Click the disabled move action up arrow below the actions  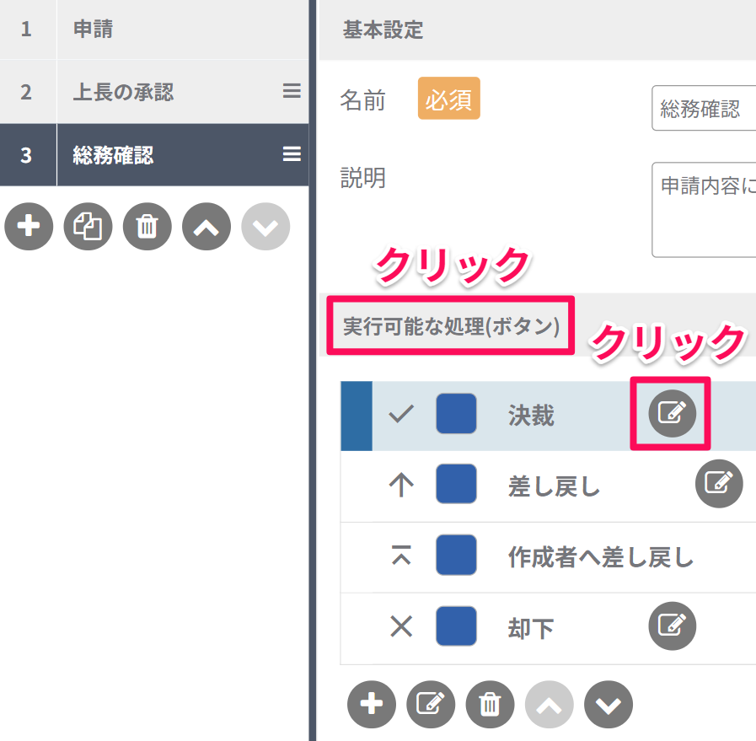point(550,705)
